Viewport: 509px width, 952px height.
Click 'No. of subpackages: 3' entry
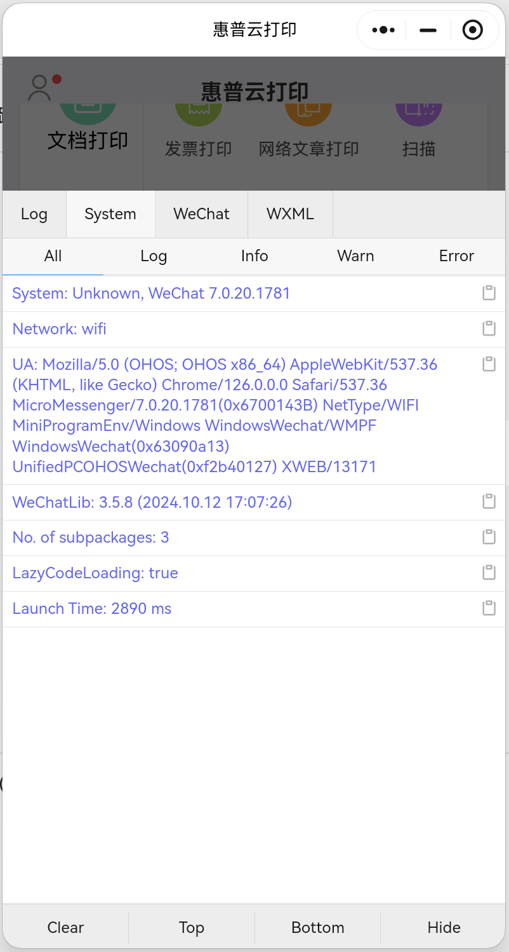(x=91, y=537)
